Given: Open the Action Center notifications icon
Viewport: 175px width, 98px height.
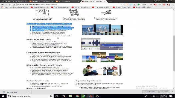Looking at the screenshot, I should [171, 96].
